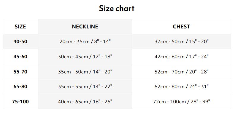Image resolution: width=235 pixels, height=122 pixels.
Task: Select chest cell 72cm - 100cm
Action: click(x=182, y=102)
